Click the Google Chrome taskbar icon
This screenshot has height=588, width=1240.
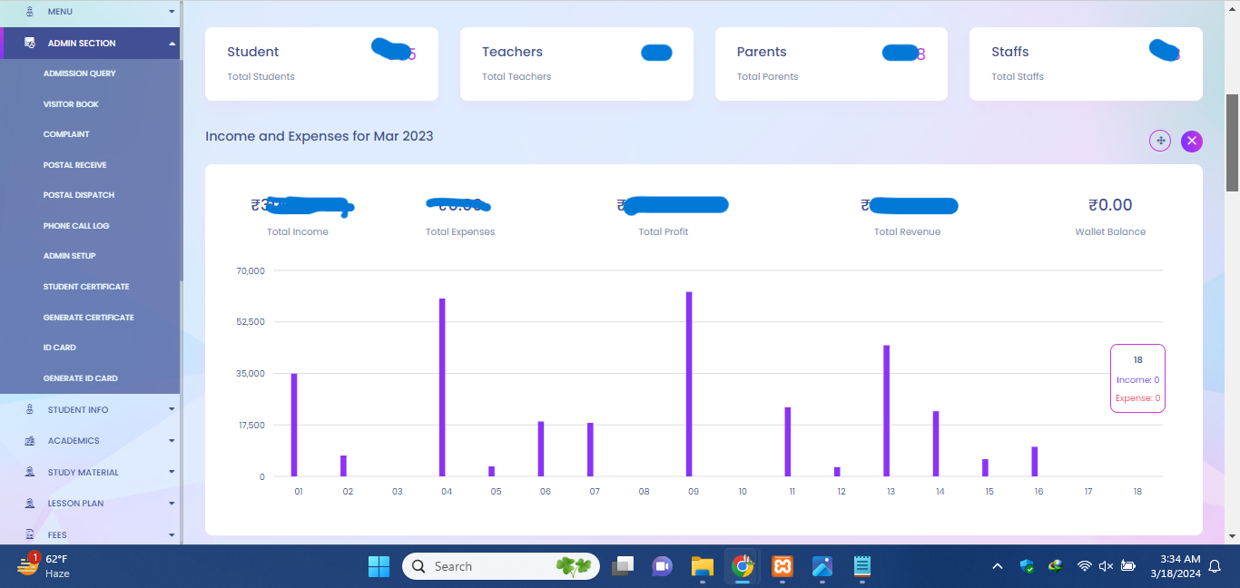pyautogui.click(x=743, y=566)
